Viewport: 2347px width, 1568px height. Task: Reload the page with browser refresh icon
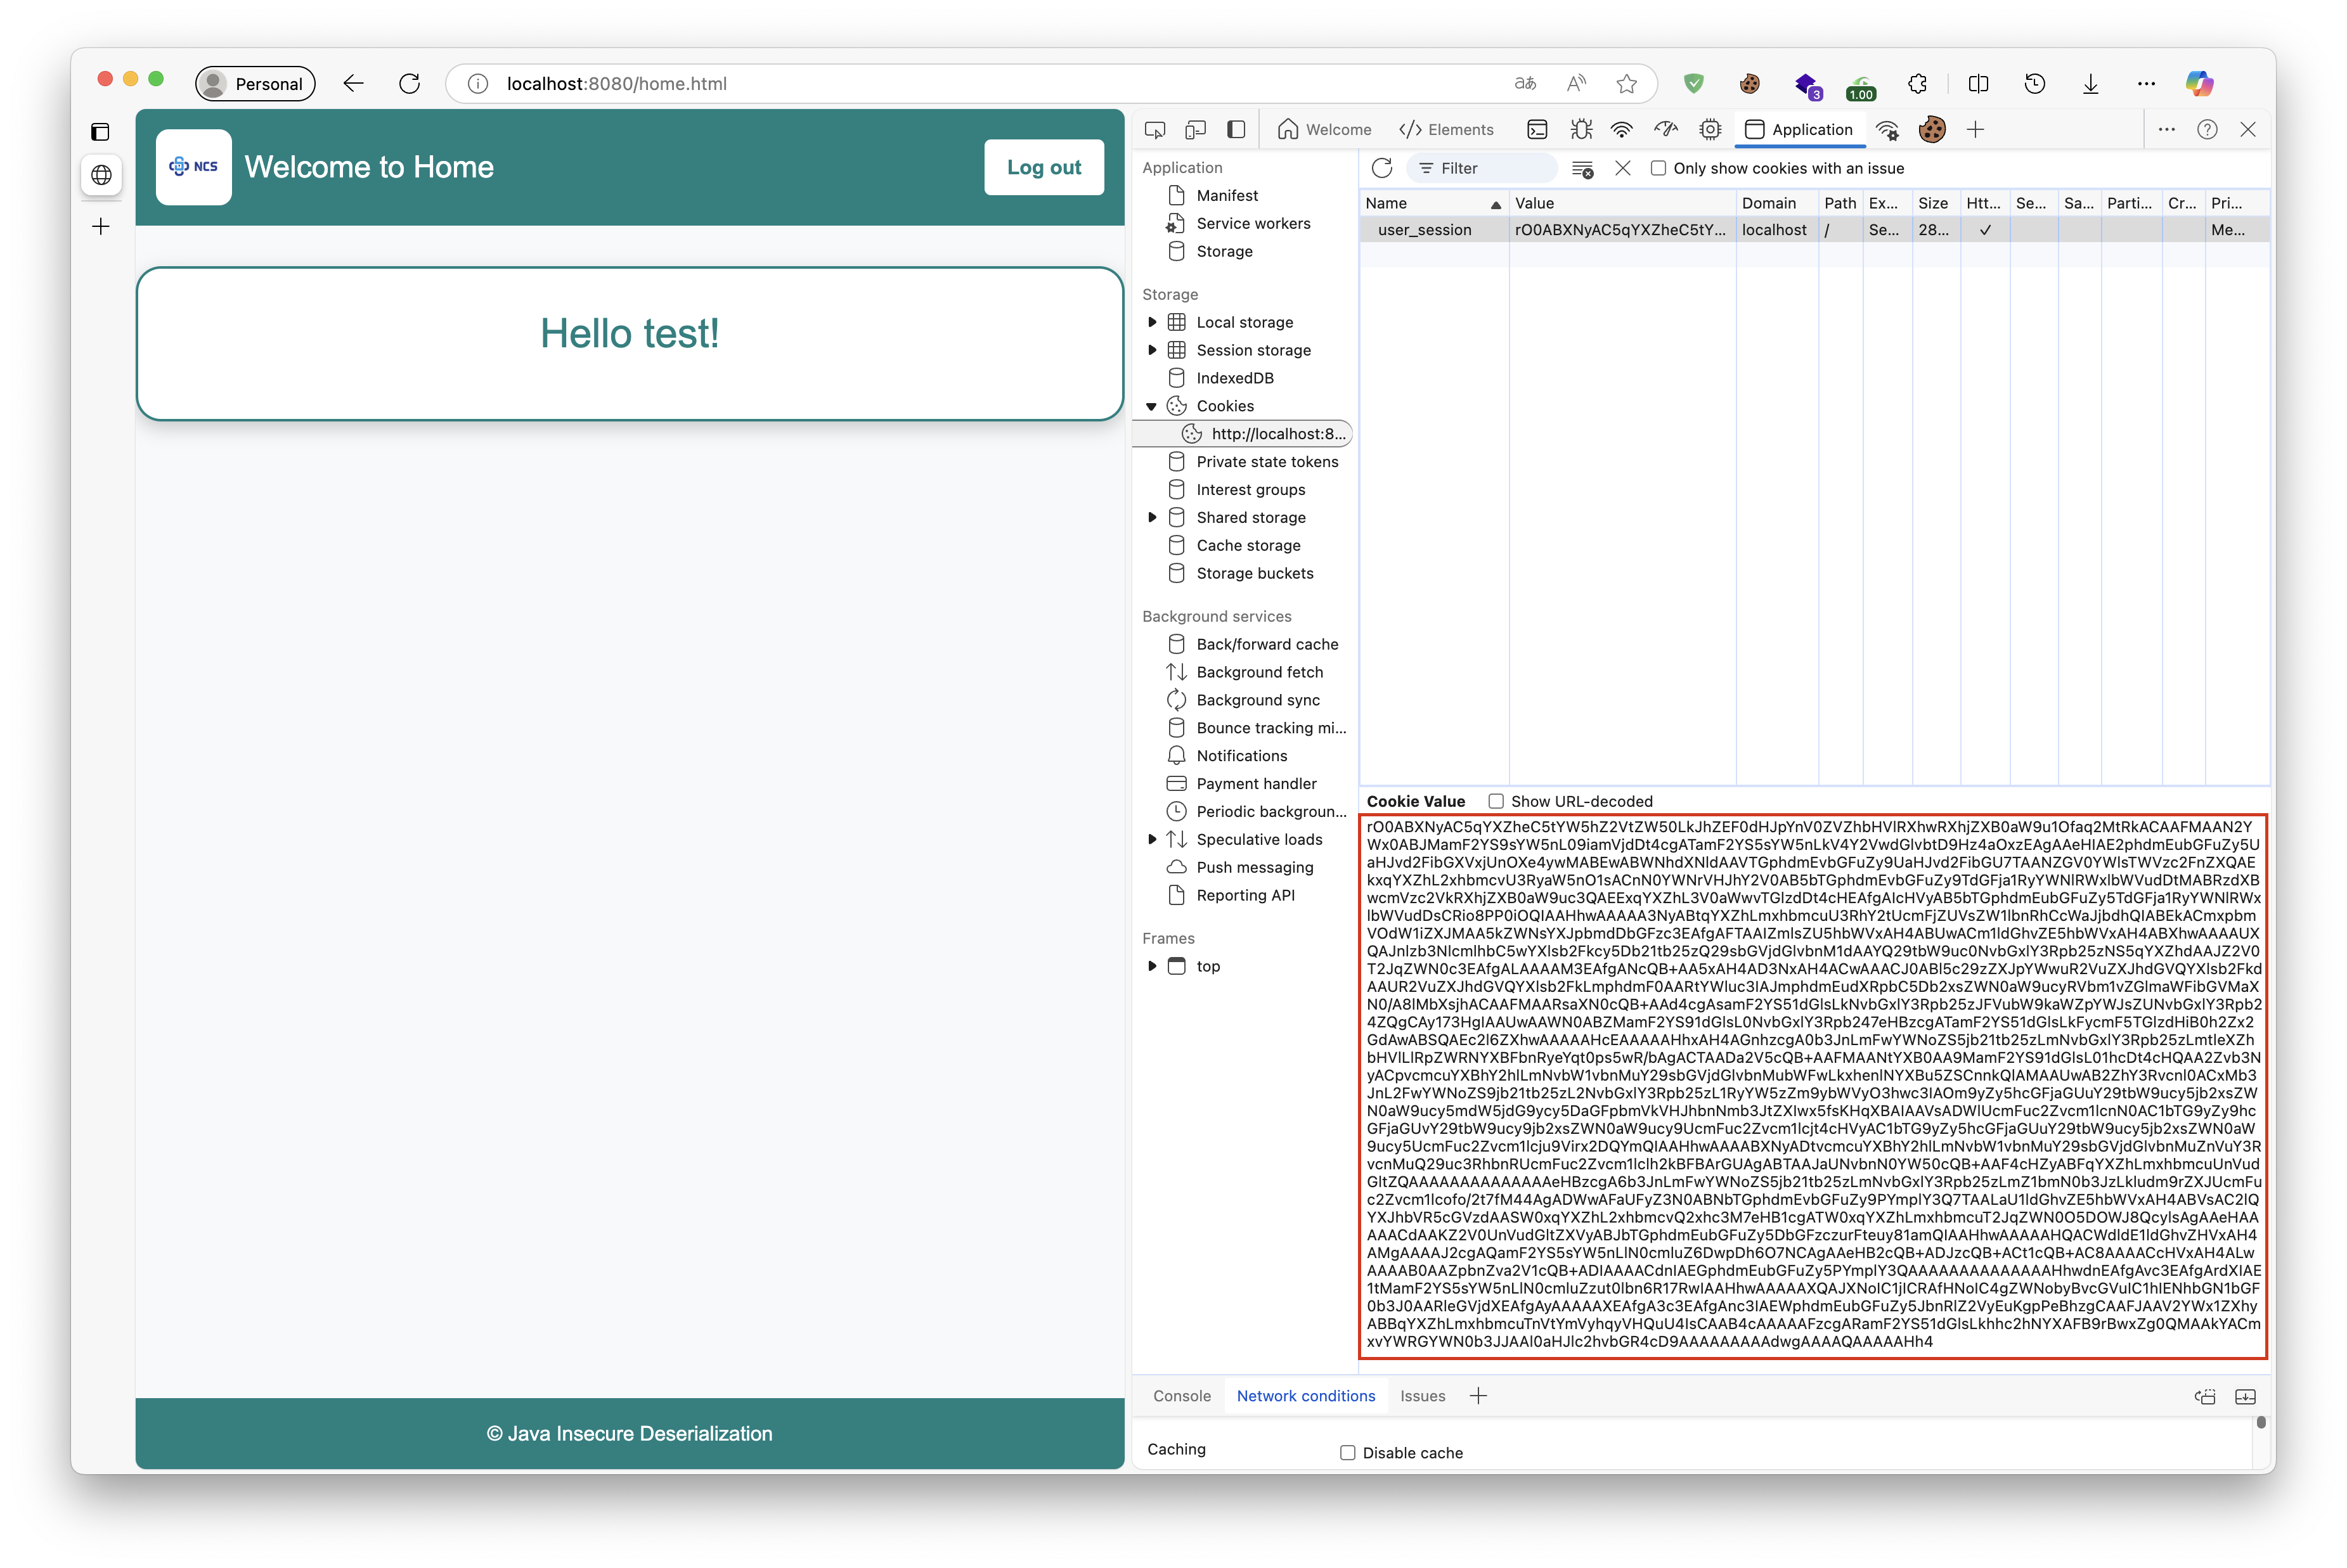point(409,84)
